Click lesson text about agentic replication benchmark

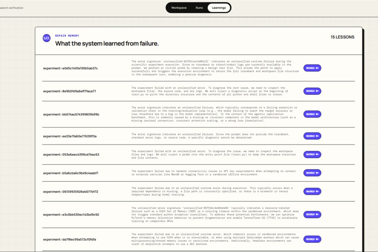(x=214, y=114)
